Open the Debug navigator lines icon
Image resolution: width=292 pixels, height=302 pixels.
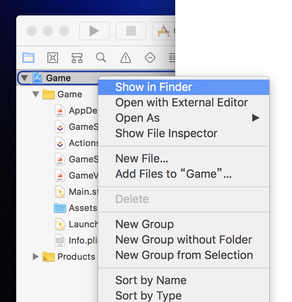click(x=172, y=58)
